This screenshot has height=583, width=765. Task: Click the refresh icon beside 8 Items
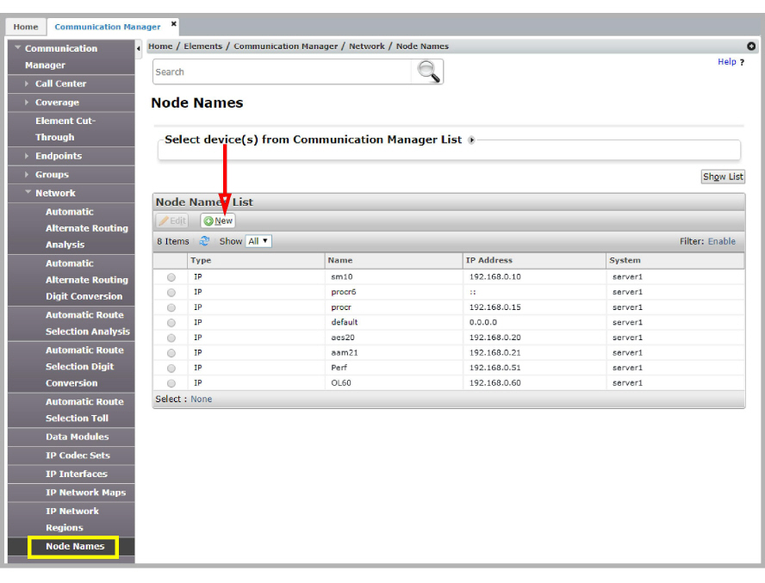tap(204, 241)
